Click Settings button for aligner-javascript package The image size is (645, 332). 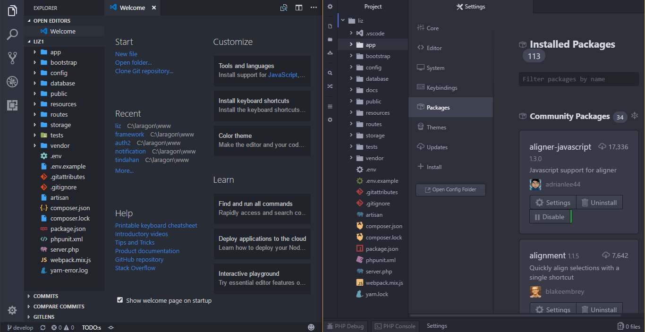(x=553, y=203)
